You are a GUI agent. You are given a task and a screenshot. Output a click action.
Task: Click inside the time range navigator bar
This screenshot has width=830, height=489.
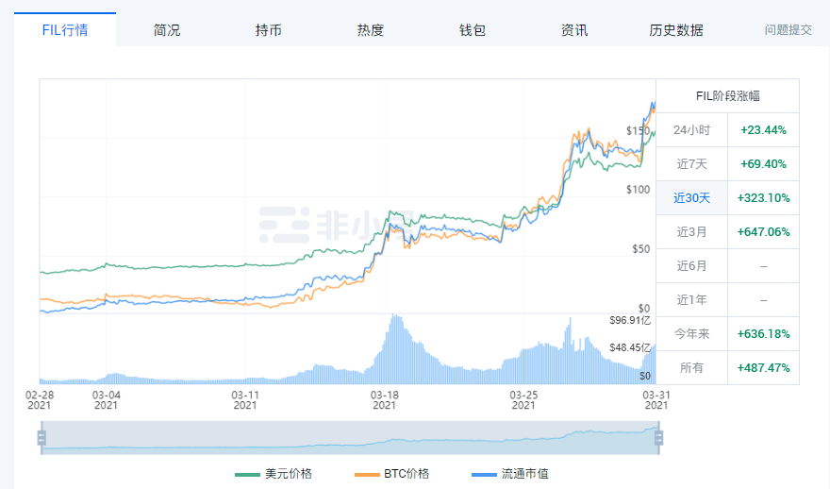coord(350,438)
